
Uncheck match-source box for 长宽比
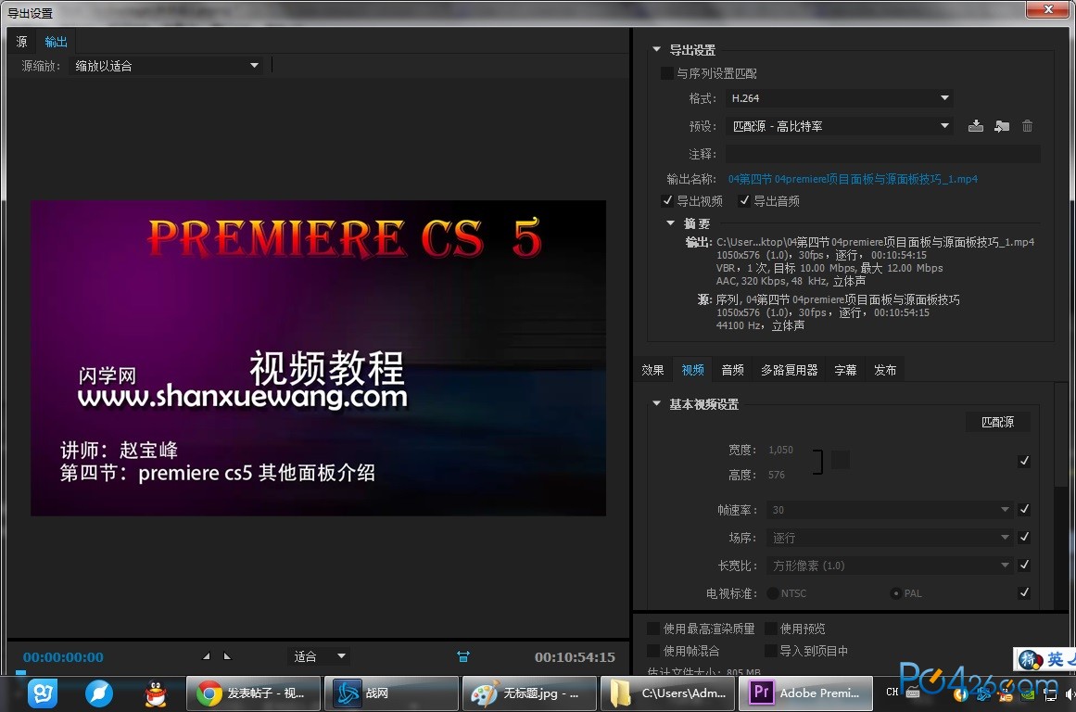coord(1024,566)
